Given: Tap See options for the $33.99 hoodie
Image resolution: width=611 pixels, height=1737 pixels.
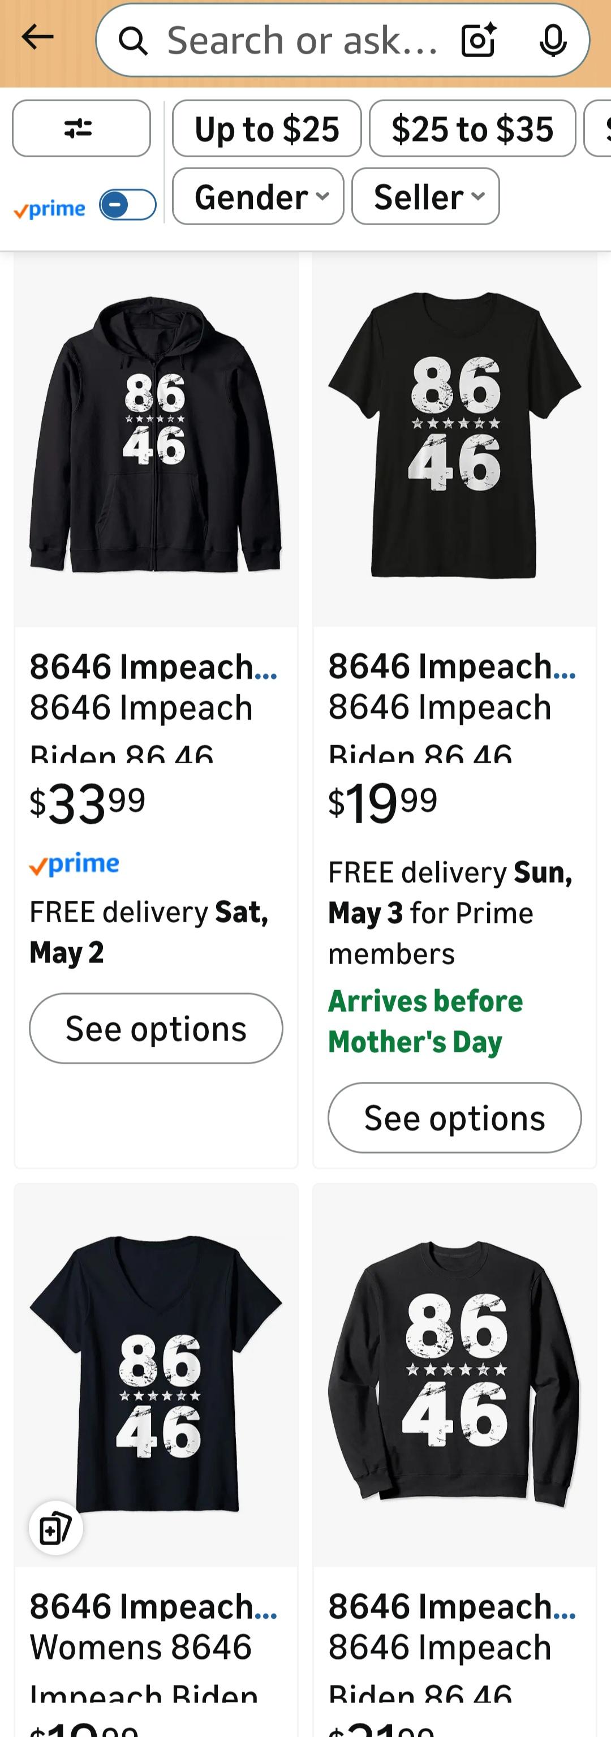Looking at the screenshot, I should pos(156,1028).
